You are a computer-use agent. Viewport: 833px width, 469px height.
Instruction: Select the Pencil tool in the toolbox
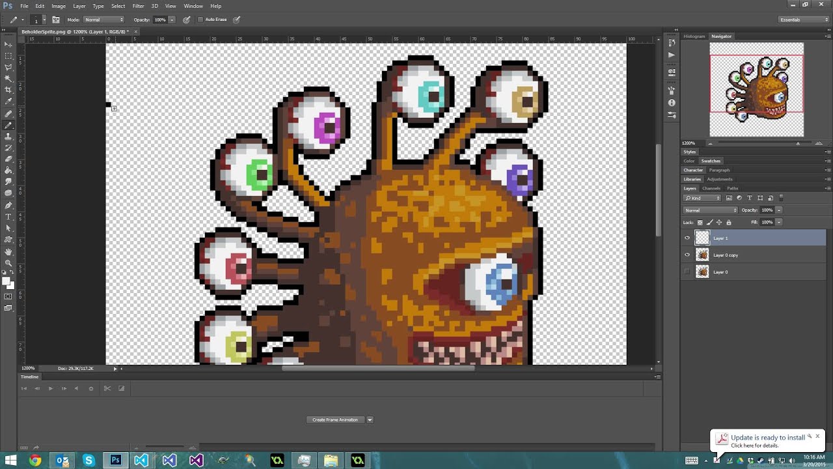8,125
